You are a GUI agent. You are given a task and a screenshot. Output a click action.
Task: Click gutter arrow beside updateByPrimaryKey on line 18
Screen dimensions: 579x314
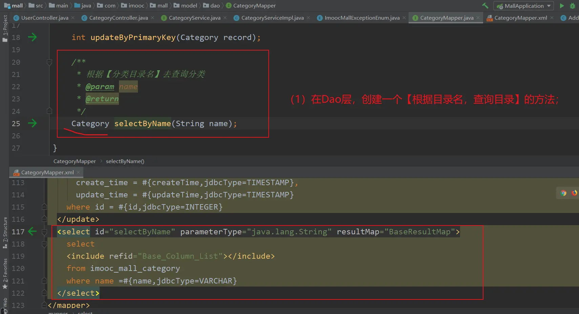click(x=32, y=37)
